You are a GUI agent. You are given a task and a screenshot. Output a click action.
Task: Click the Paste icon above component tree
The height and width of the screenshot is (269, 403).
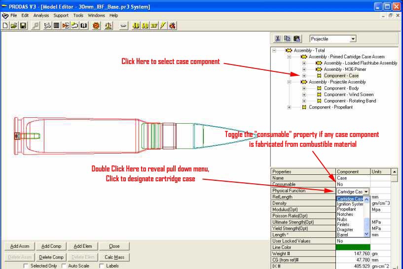click(296, 39)
